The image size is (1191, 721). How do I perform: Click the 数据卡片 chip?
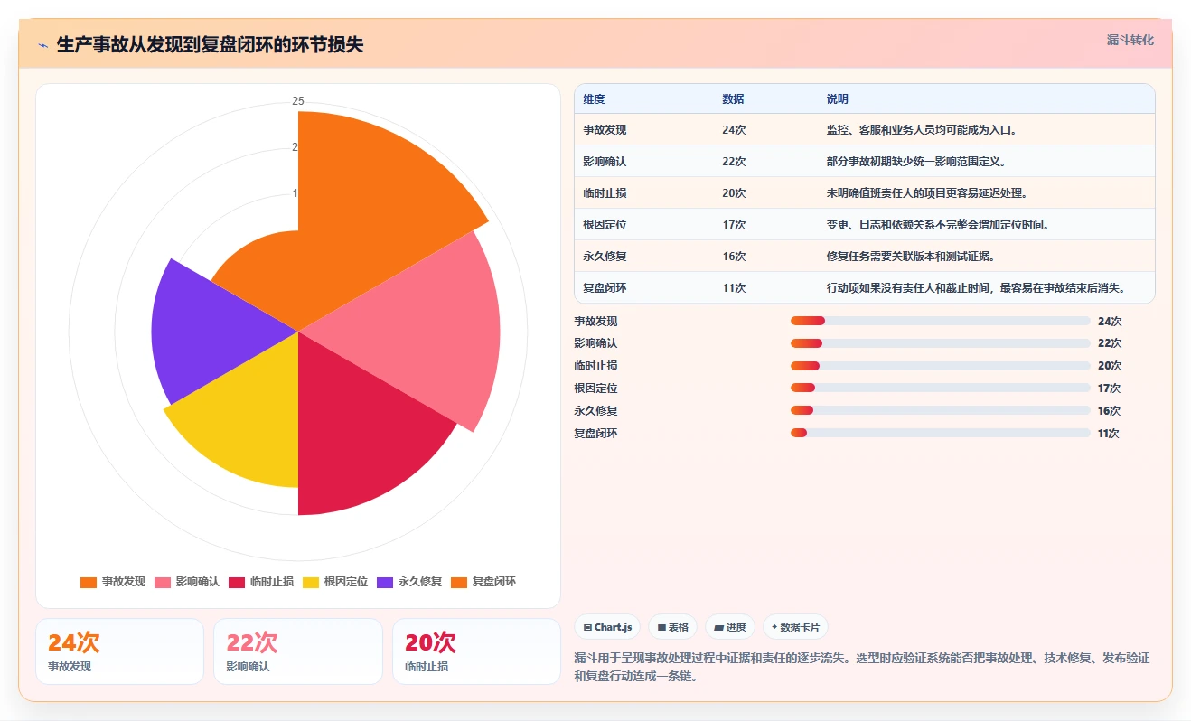coord(795,627)
